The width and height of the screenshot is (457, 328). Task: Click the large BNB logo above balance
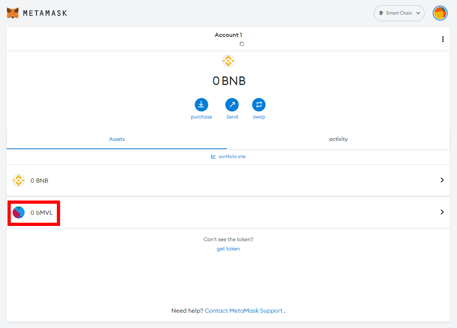tap(228, 61)
